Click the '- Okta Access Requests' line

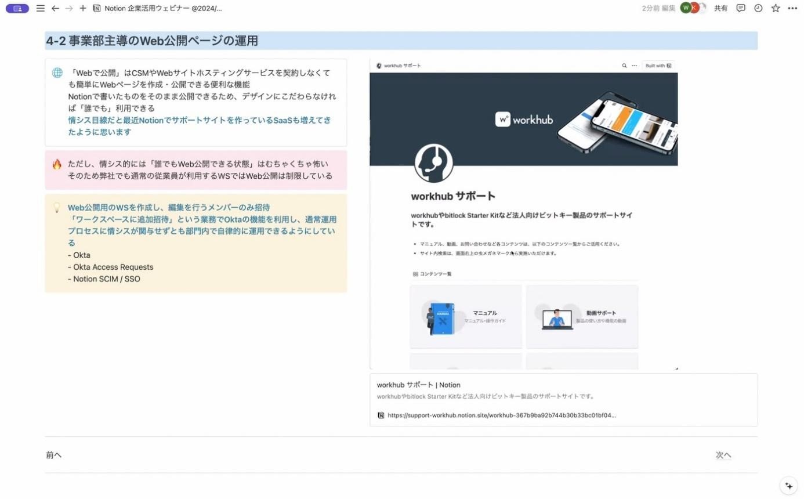(x=110, y=267)
